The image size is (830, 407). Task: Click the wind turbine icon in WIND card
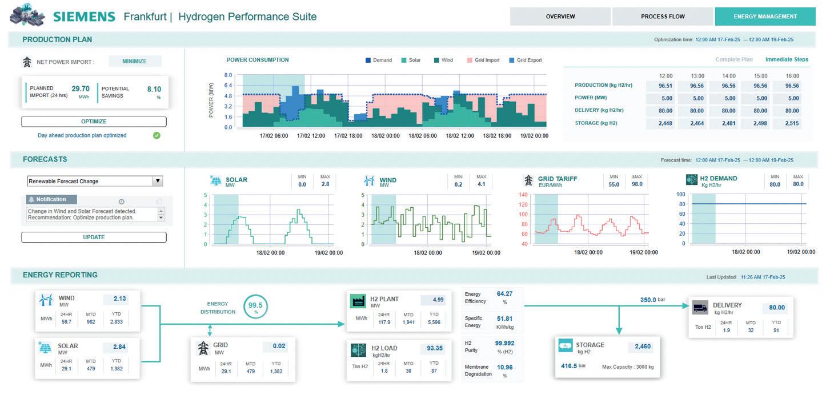(x=46, y=300)
